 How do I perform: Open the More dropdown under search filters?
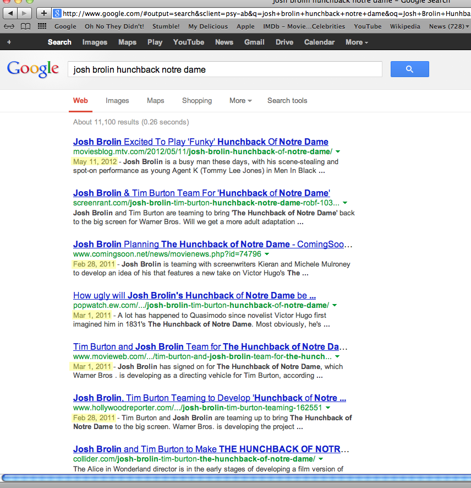[240, 100]
